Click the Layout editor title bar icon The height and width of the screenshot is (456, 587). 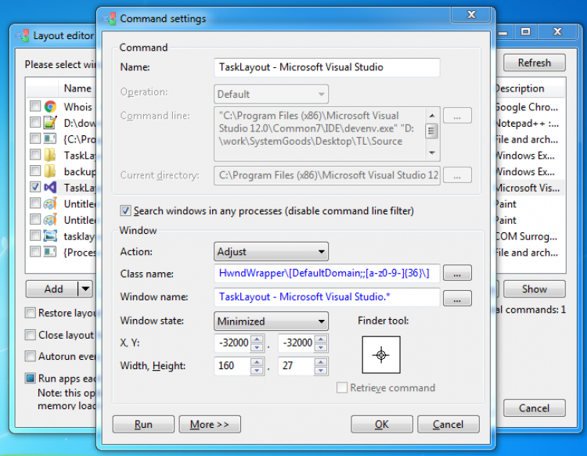point(23,35)
